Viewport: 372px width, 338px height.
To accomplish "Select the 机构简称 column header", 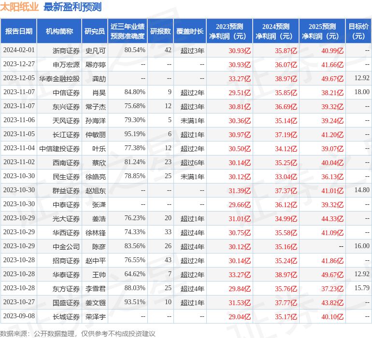I will pos(59,31).
